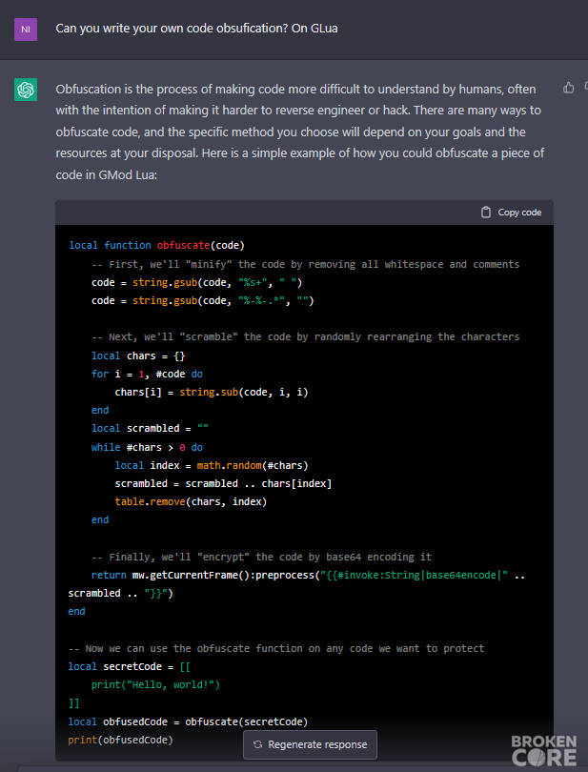The image size is (588, 772).
Task: Click the intro paragraph starting 'Obfuscation is the process'
Action: [x=300, y=132]
